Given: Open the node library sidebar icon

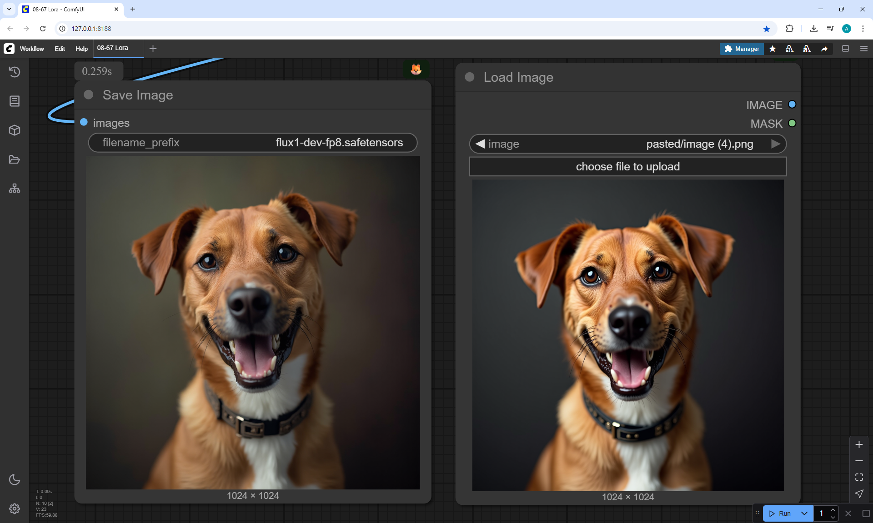Looking at the screenshot, I should tap(15, 101).
